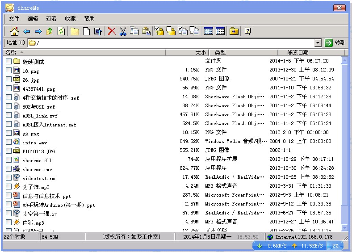Sort by 修改日期 column header
352x252 pixels.
311,53
